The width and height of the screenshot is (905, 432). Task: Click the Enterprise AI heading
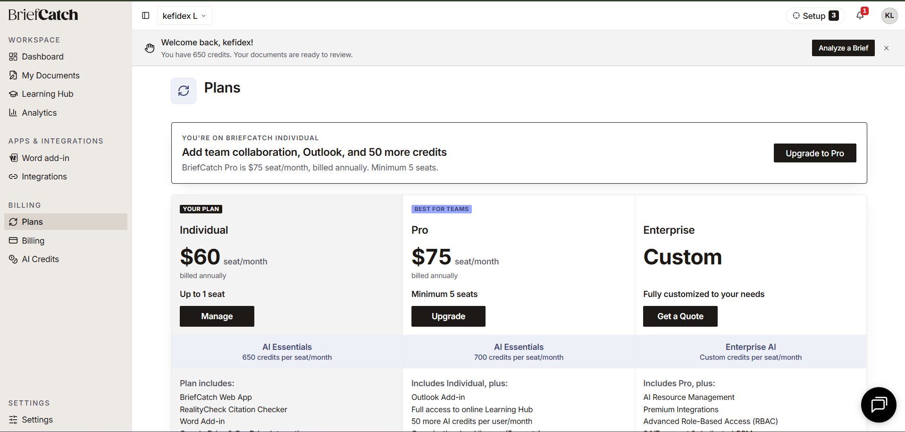point(751,347)
